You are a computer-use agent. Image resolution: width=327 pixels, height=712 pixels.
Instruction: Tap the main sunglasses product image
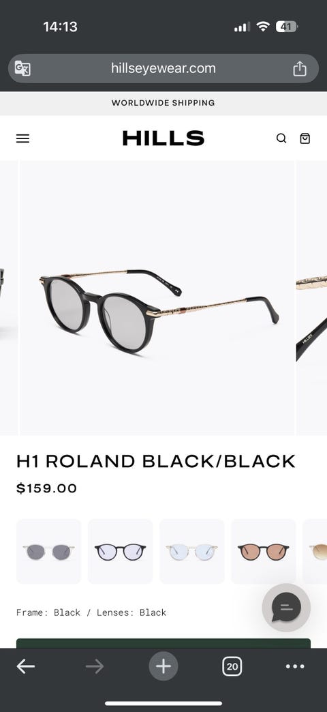coord(157,298)
